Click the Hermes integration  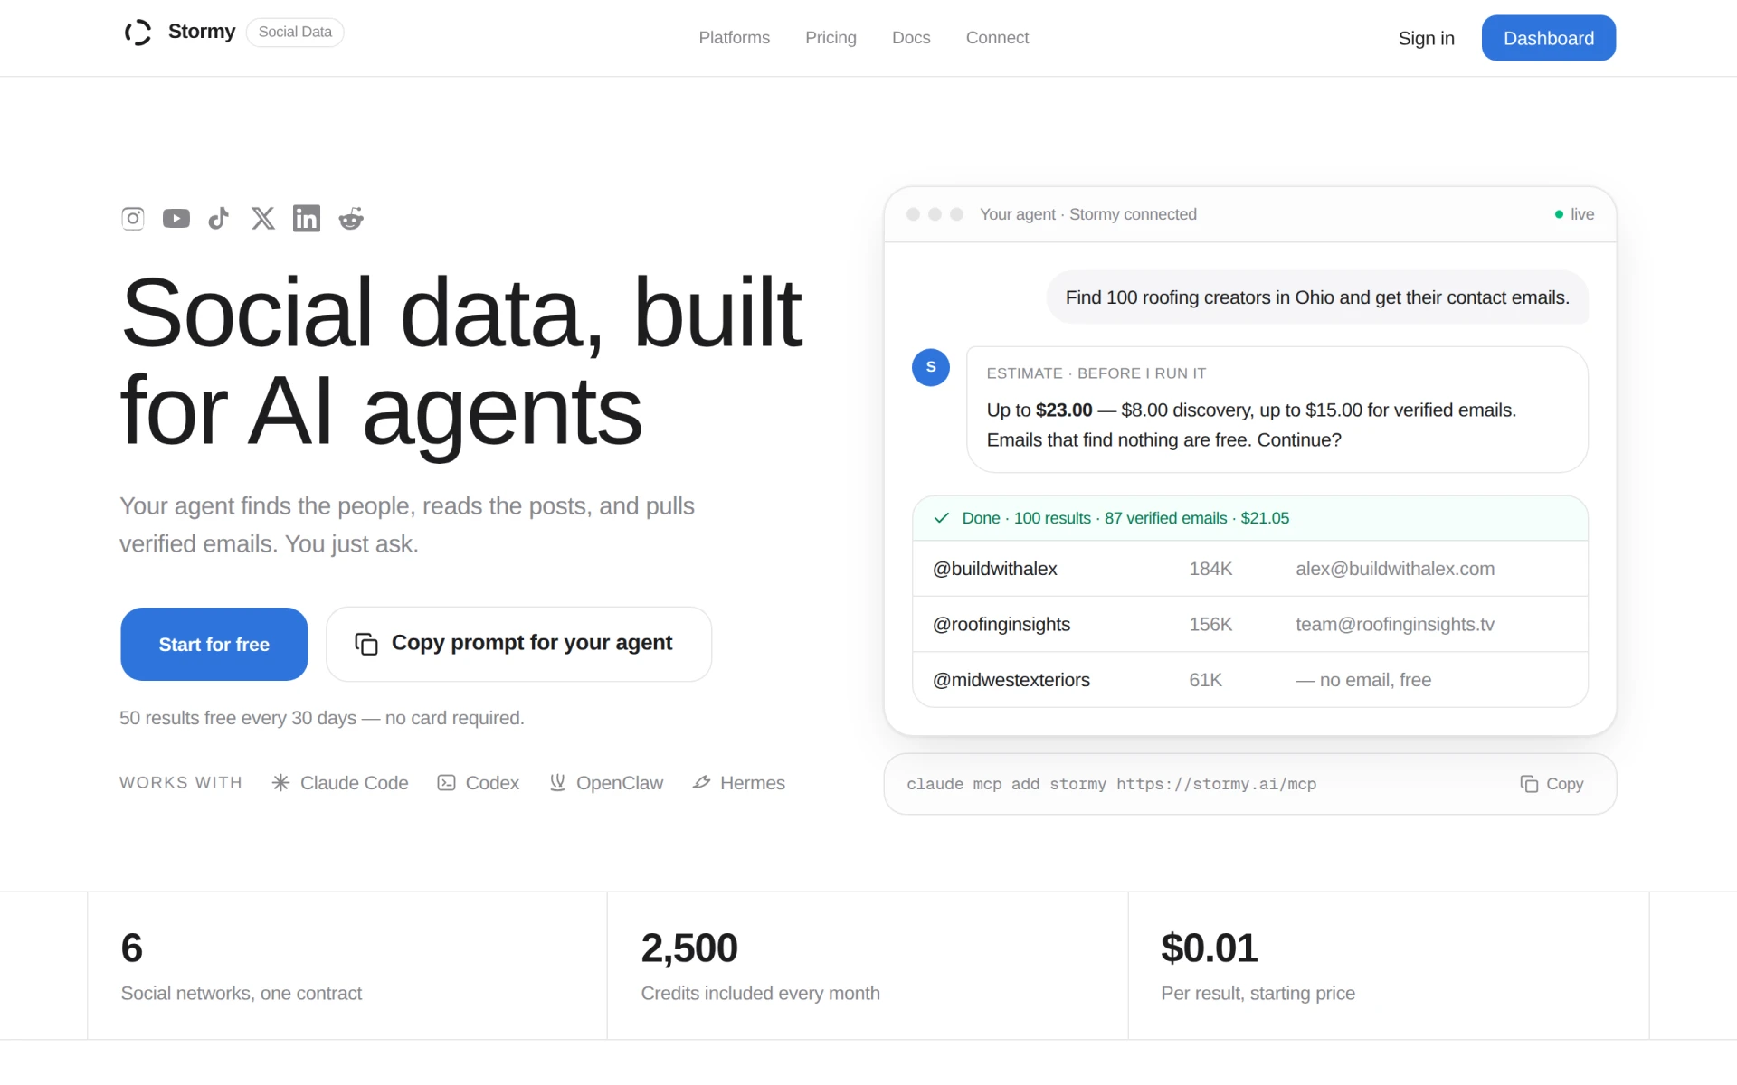(x=739, y=783)
